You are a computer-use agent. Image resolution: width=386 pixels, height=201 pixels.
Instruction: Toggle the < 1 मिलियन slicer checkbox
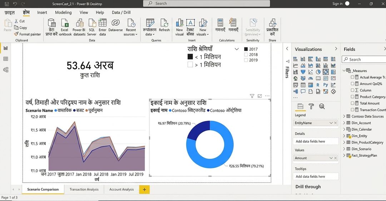(190, 56)
